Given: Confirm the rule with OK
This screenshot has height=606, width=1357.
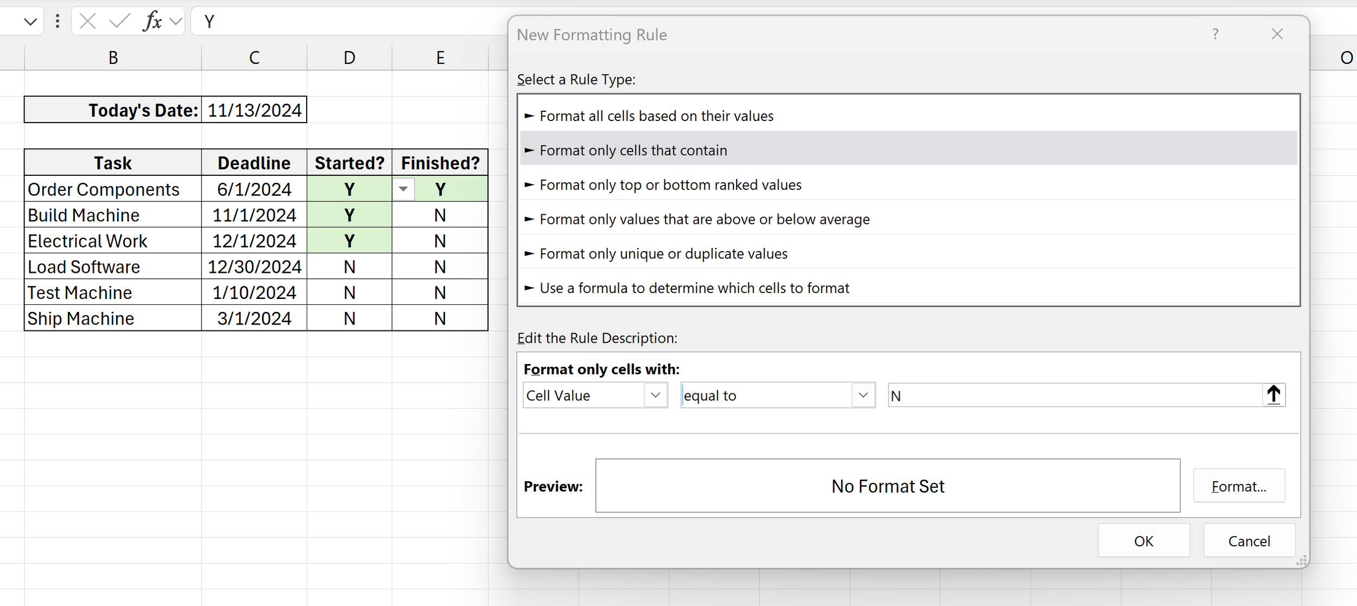Looking at the screenshot, I should click(x=1144, y=540).
